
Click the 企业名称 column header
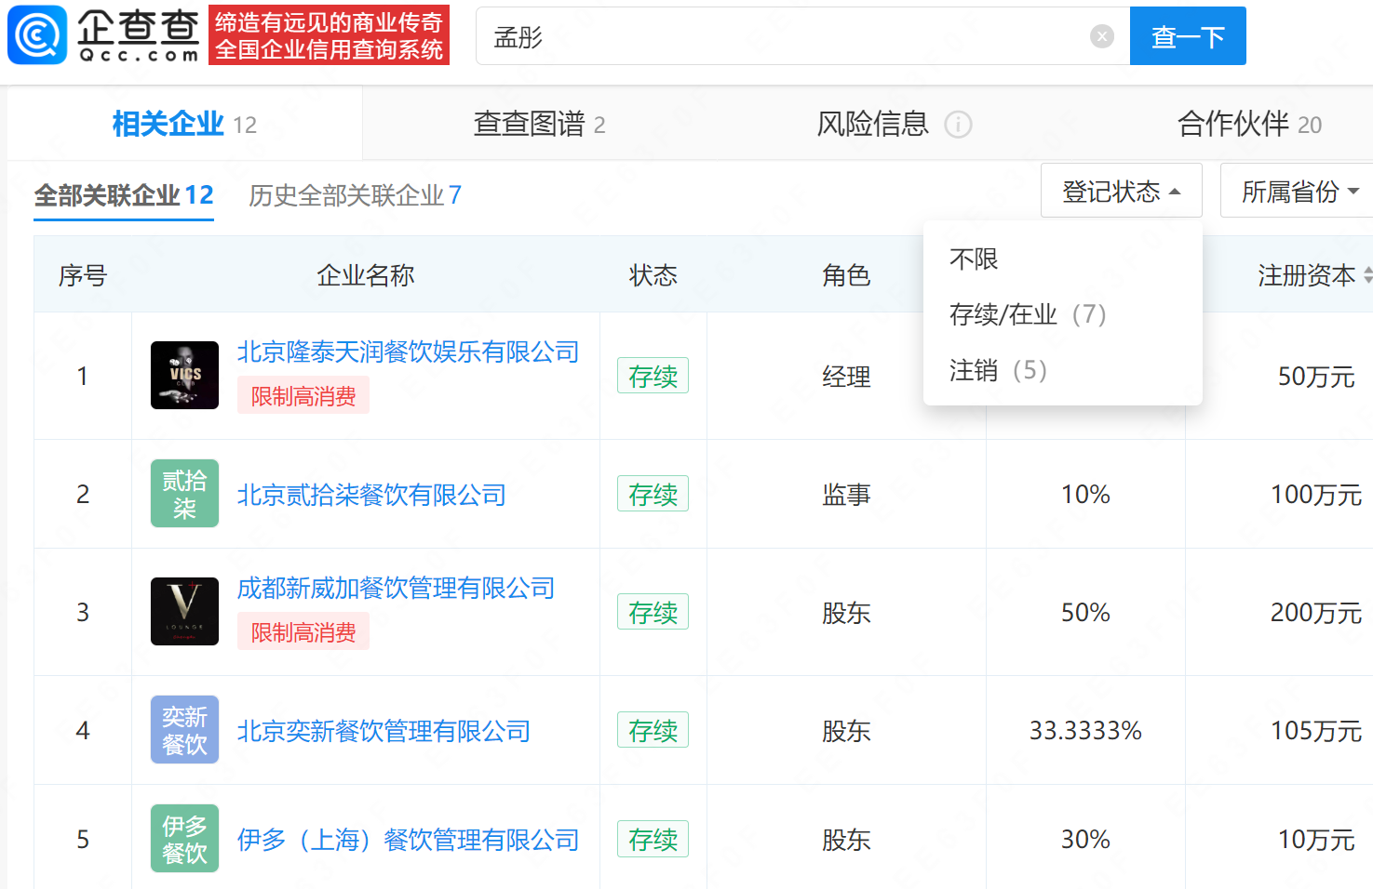(365, 275)
